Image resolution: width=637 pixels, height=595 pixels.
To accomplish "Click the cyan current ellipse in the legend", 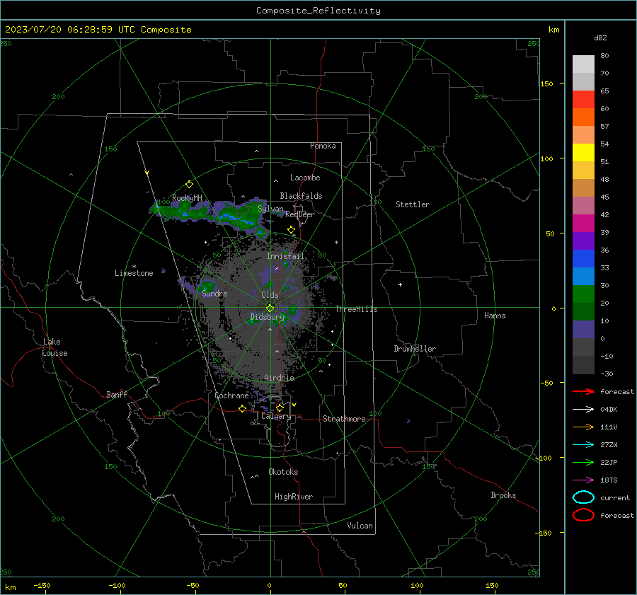I will [583, 497].
